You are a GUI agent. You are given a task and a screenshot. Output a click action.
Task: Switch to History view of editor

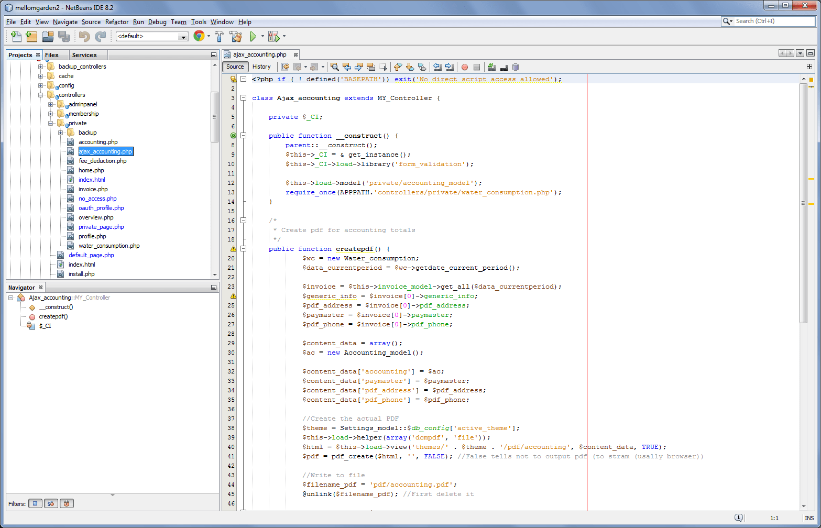click(261, 67)
